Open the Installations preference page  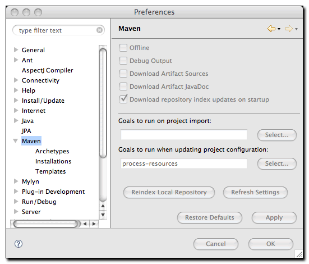click(x=53, y=161)
